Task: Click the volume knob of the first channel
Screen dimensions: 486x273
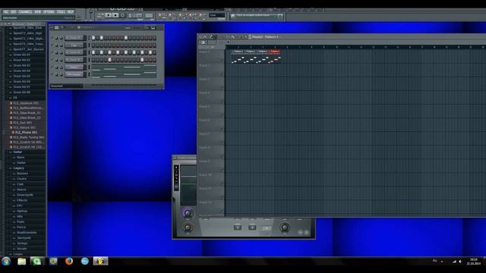Action: [x=61, y=38]
